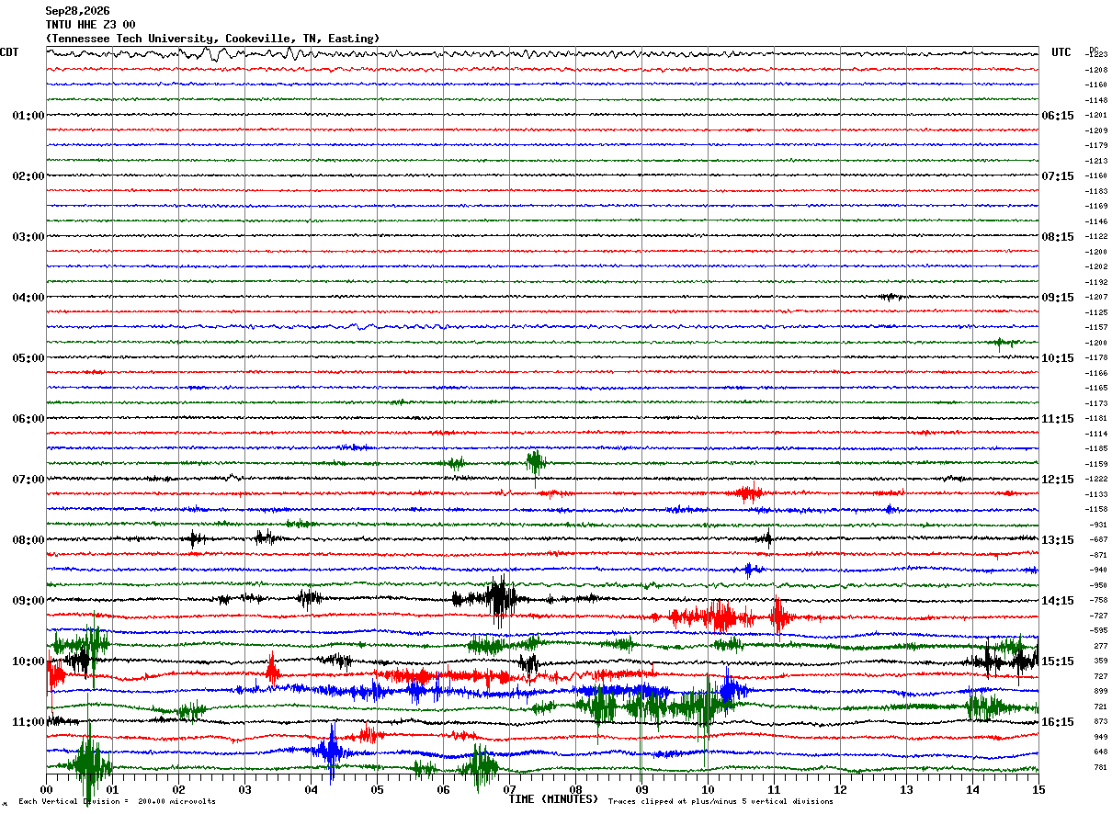
Task: Click minute 07 on the time axis
Action: [x=509, y=789]
